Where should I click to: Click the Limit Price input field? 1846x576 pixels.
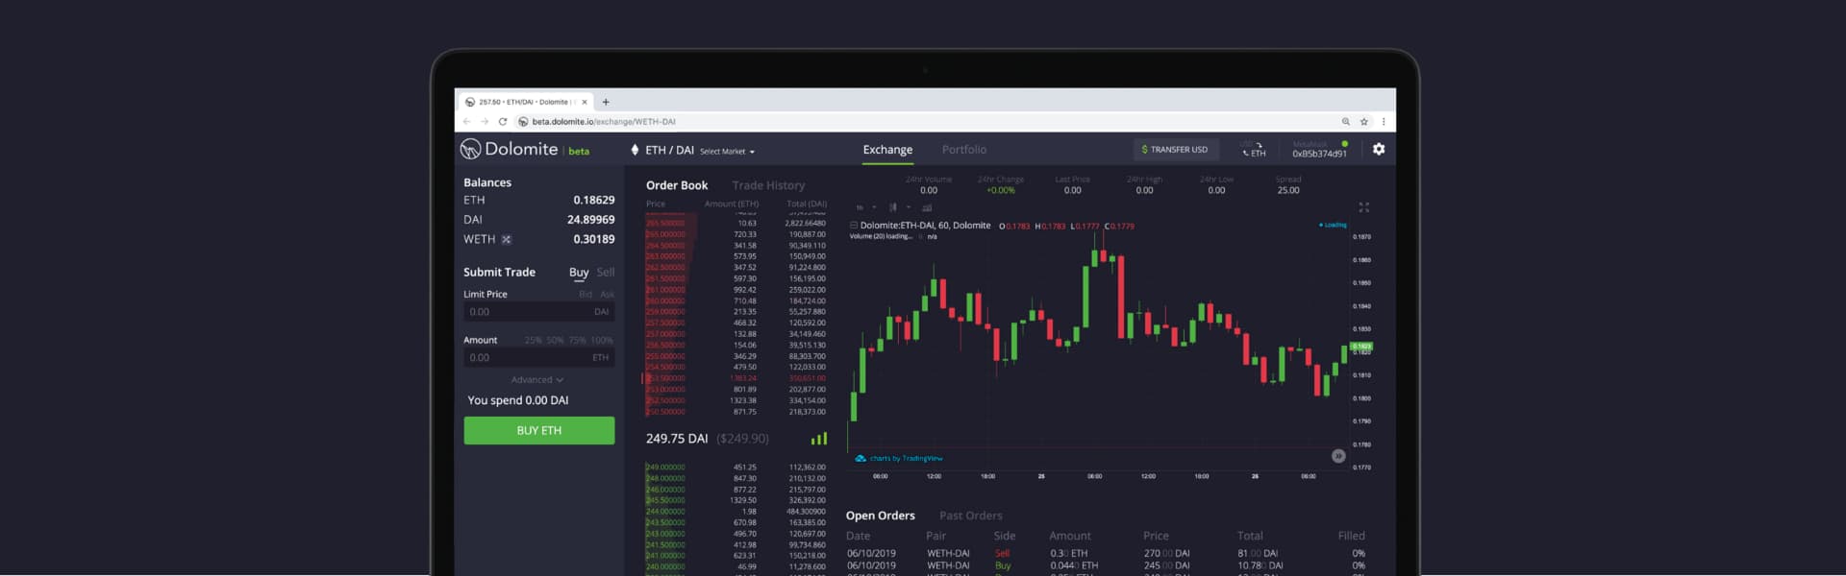point(529,312)
